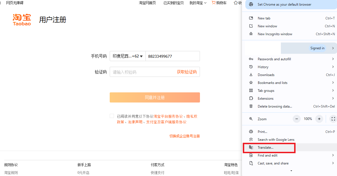337x176 pixels.
Task: Open a New Incognito window
Action: [275, 34]
